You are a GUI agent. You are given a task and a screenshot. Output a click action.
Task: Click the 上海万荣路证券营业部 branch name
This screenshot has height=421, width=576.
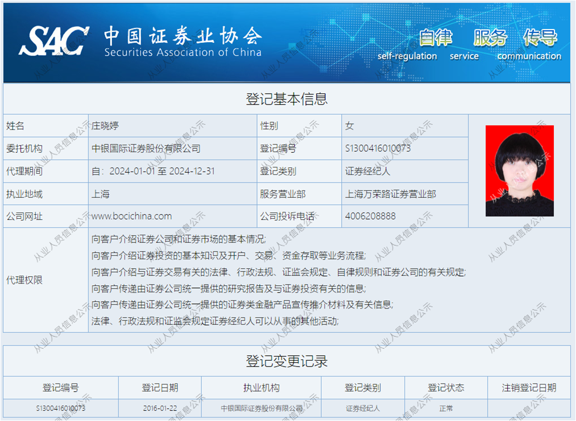pos(391,194)
